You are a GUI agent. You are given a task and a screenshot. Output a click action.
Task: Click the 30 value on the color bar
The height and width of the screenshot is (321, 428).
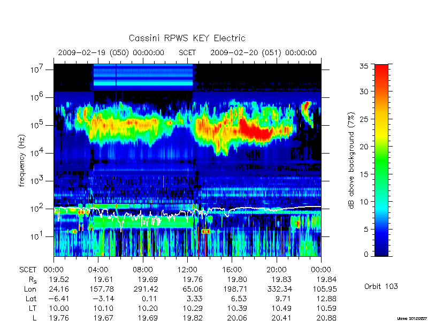coord(364,91)
